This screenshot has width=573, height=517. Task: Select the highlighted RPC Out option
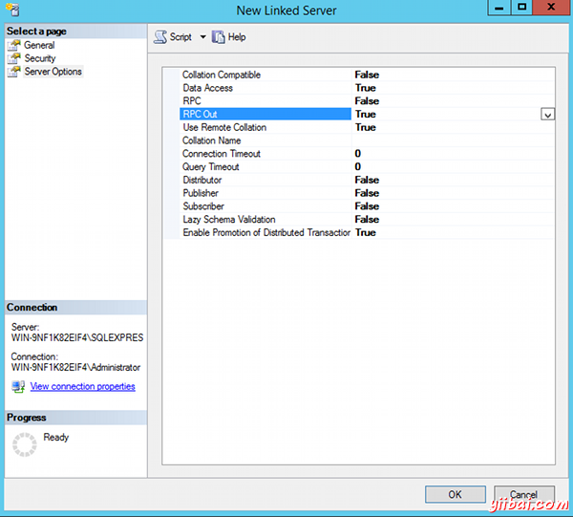pos(265,114)
